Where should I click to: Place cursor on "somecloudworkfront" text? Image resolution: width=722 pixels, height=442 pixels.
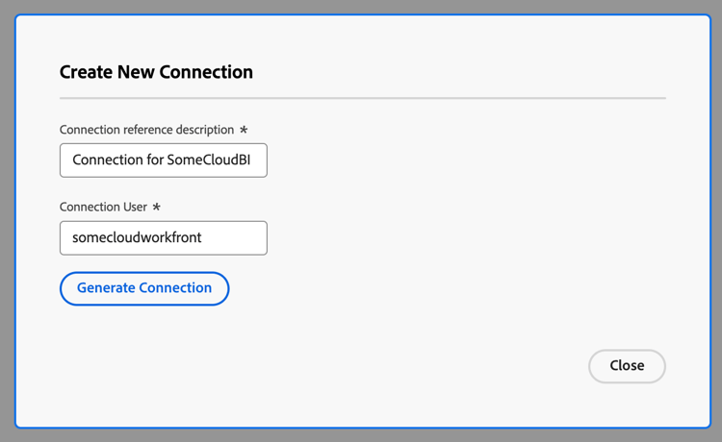pos(137,238)
